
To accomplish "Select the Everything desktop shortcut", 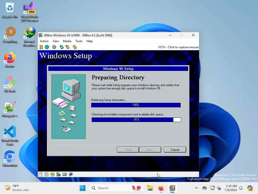I will tap(10, 35).
